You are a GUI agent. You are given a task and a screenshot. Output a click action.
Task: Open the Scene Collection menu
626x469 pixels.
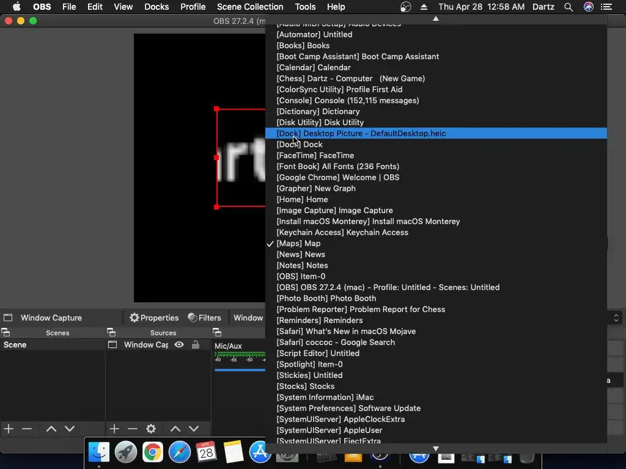tap(250, 7)
